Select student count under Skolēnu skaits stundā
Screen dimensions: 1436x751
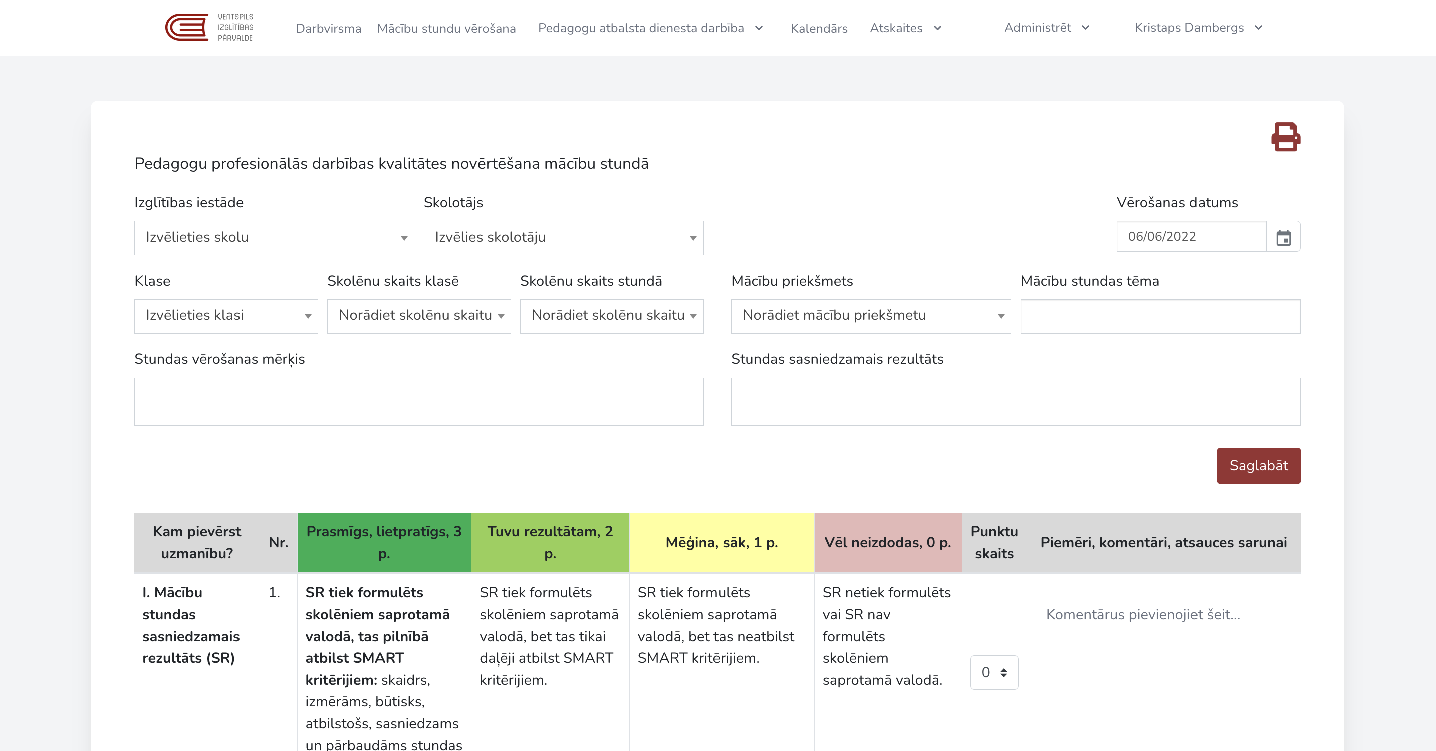pyautogui.click(x=611, y=316)
